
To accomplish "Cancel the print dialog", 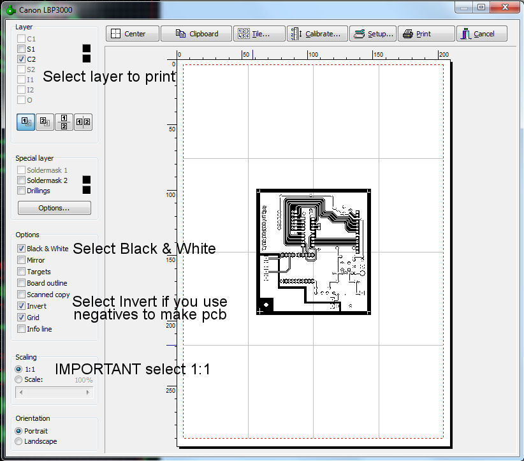I will click(481, 34).
